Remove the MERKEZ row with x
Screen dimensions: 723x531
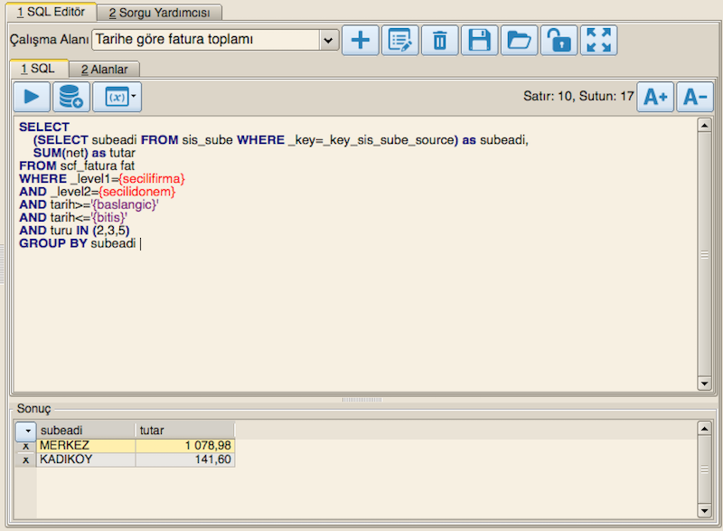click(25, 446)
